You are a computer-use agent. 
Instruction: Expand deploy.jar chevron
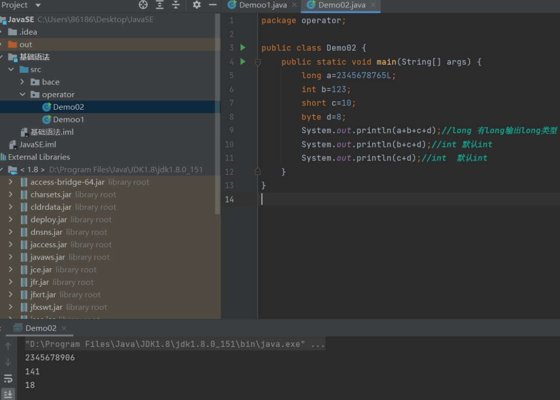tap(11, 220)
